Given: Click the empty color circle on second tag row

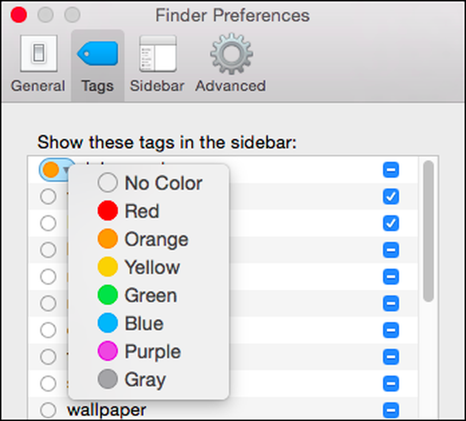Looking at the screenshot, I should tap(48, 196).
